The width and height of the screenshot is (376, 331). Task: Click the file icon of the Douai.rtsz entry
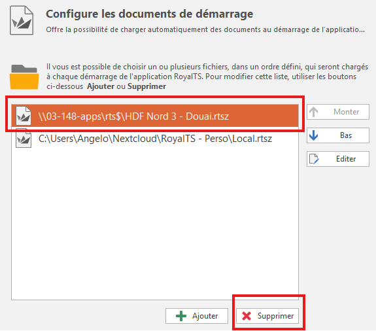coord(24,116)
